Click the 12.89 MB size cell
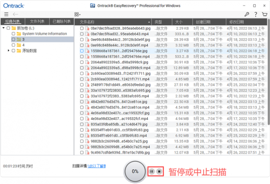The height and width of the screenshot is (184, 270). tap(181, 68)
